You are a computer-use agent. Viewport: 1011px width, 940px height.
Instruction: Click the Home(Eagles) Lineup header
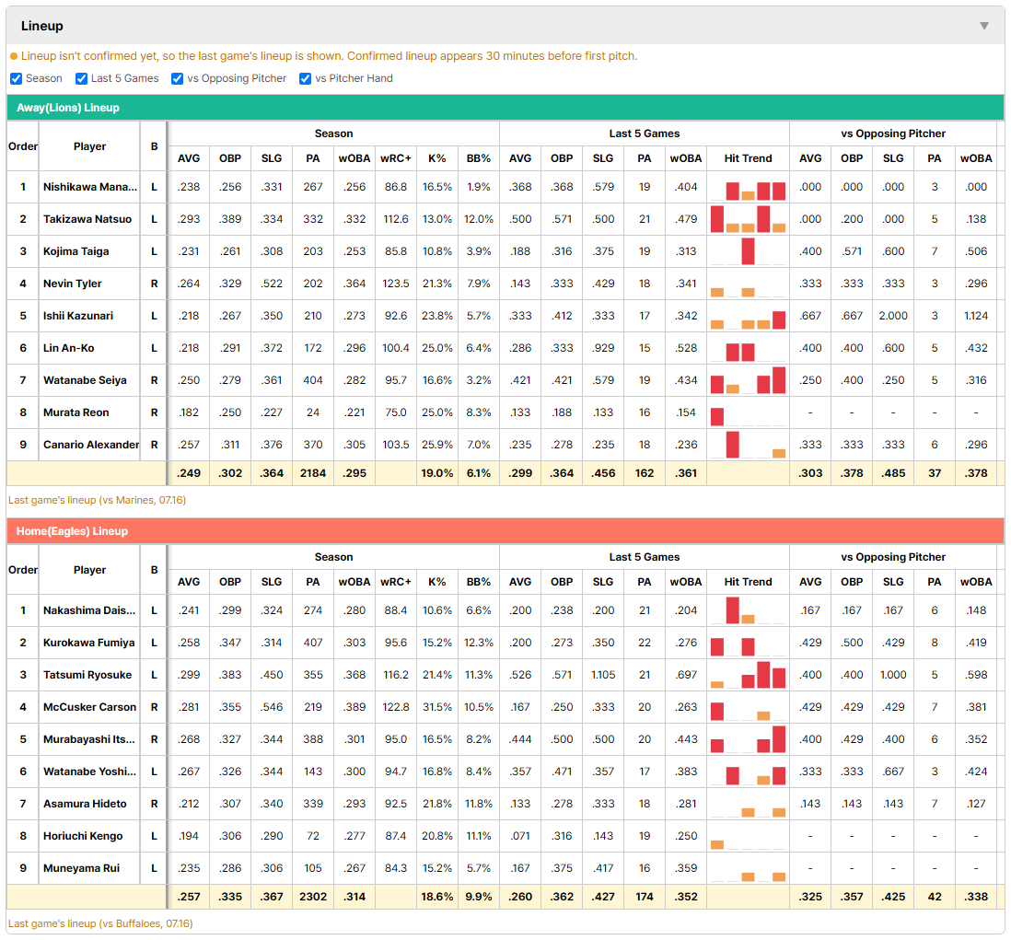(x=505, y=531)
